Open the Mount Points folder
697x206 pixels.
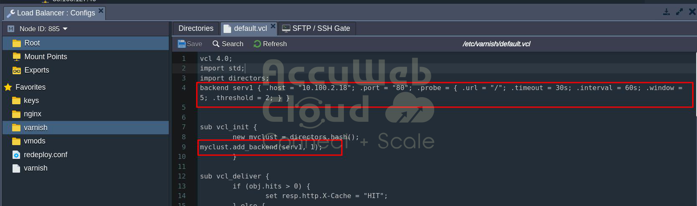click(45, 57)
